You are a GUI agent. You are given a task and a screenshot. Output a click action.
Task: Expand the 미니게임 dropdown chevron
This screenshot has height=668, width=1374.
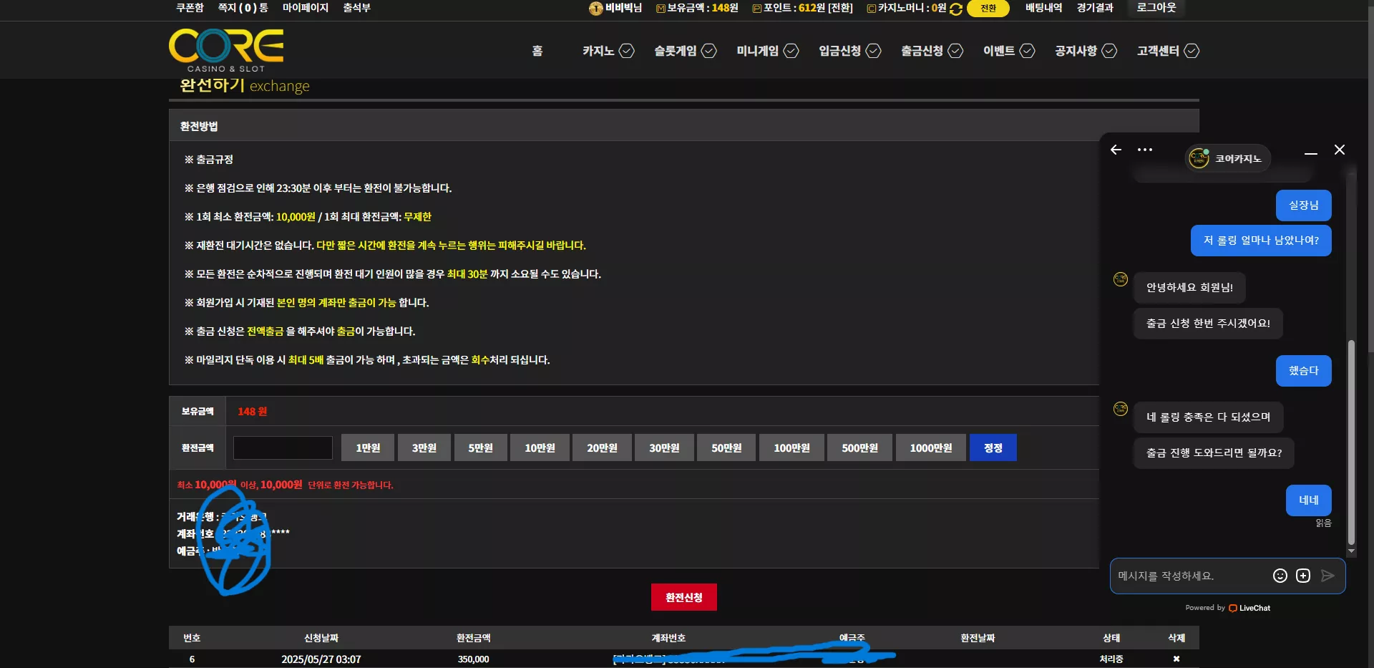click(x=791, y=51)
